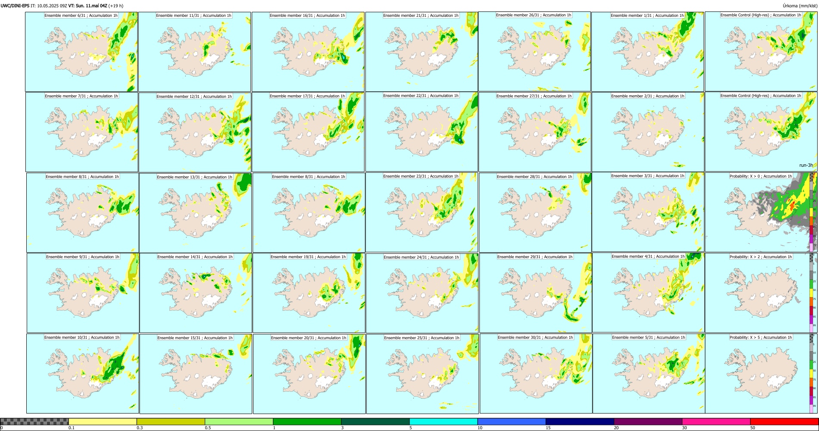Screen dimensions: 819x431
Task: Pick the green 1–3 legend swatch
Action: pyautogui.click(x=307, y=422)
